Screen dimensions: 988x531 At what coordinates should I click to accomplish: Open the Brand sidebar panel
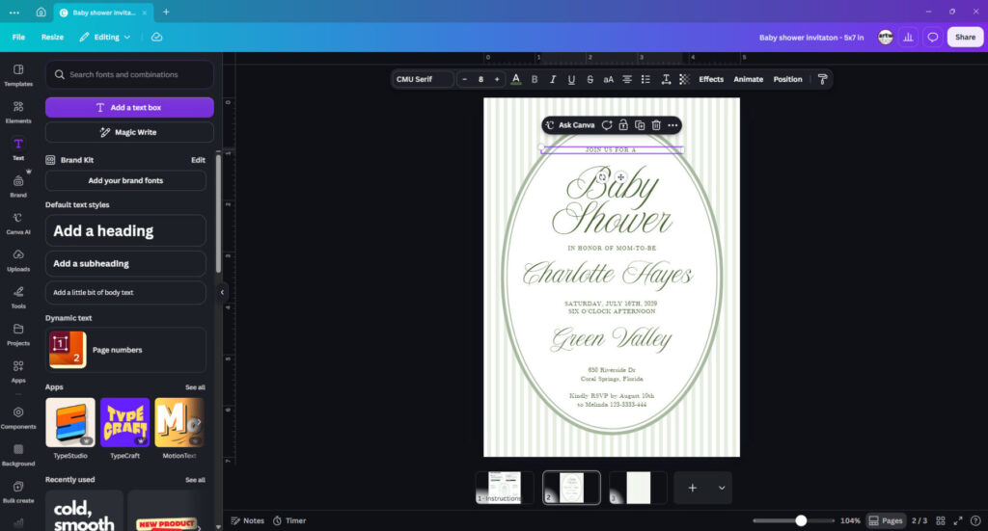coord(18,186)
